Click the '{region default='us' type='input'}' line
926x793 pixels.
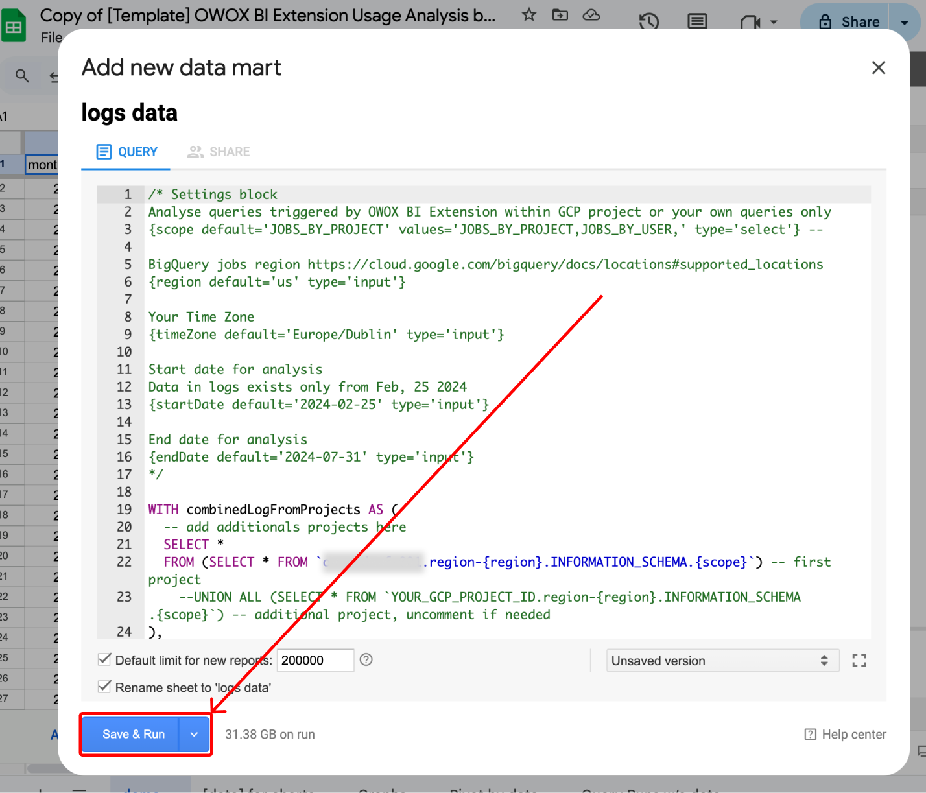(x=277, y=281)
